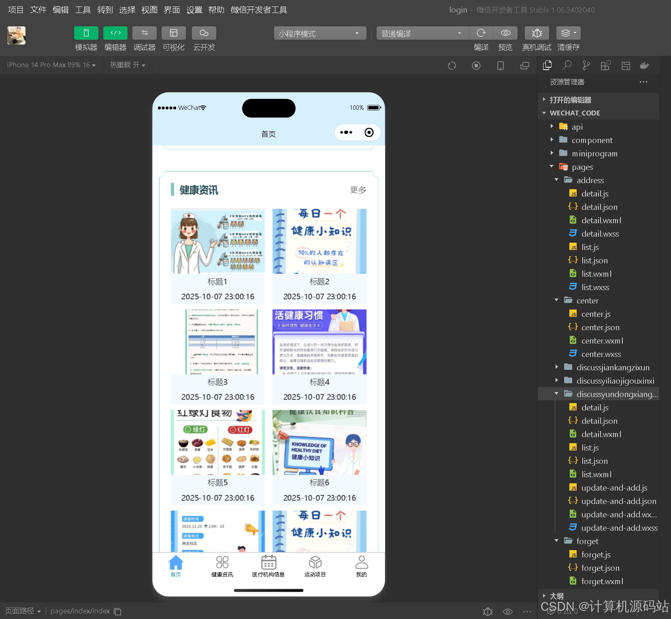671x619 pixels.
Task: Click the compile refresh icon
Action: (481, 33)
